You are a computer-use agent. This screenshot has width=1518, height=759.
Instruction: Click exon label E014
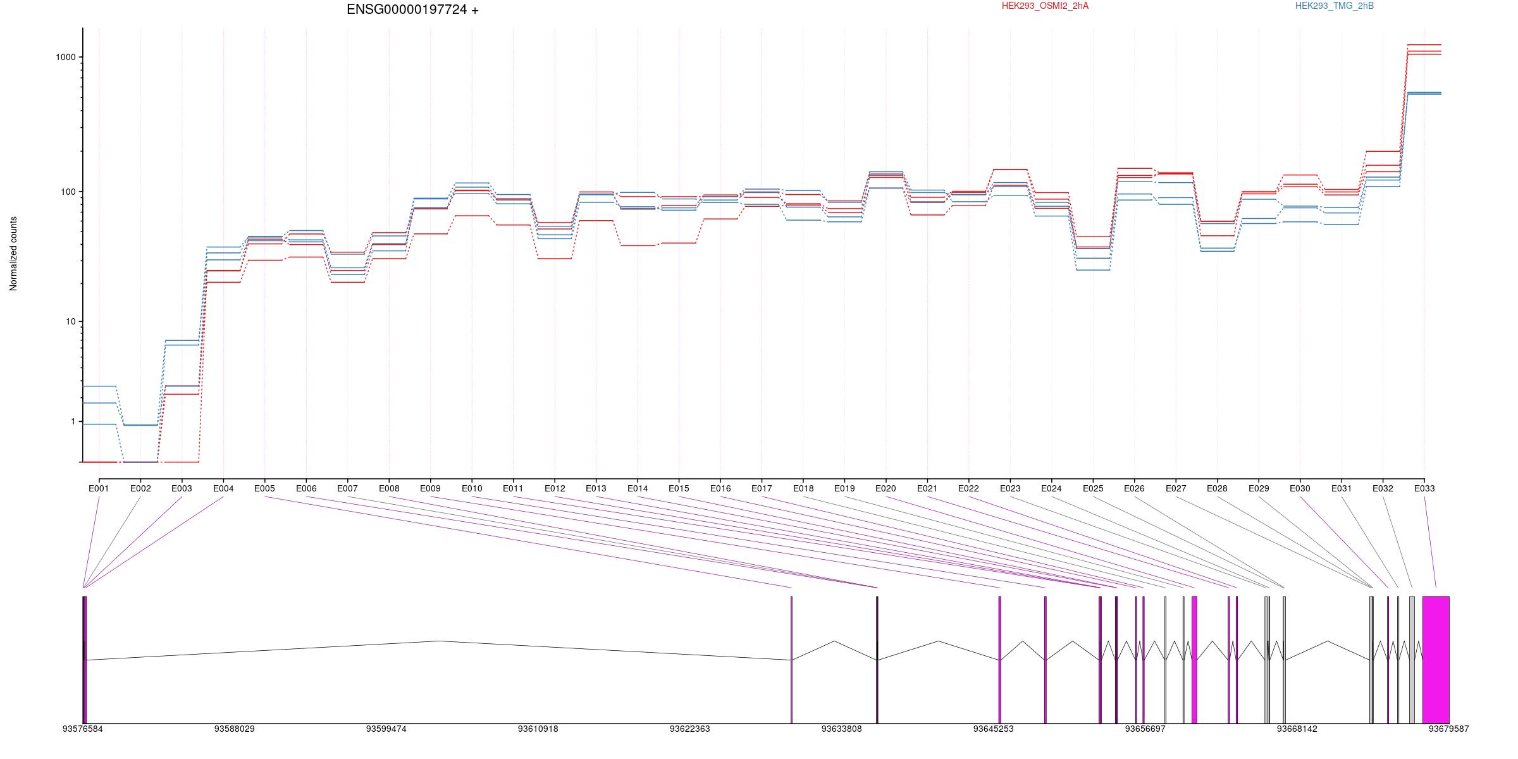point(638,488)
